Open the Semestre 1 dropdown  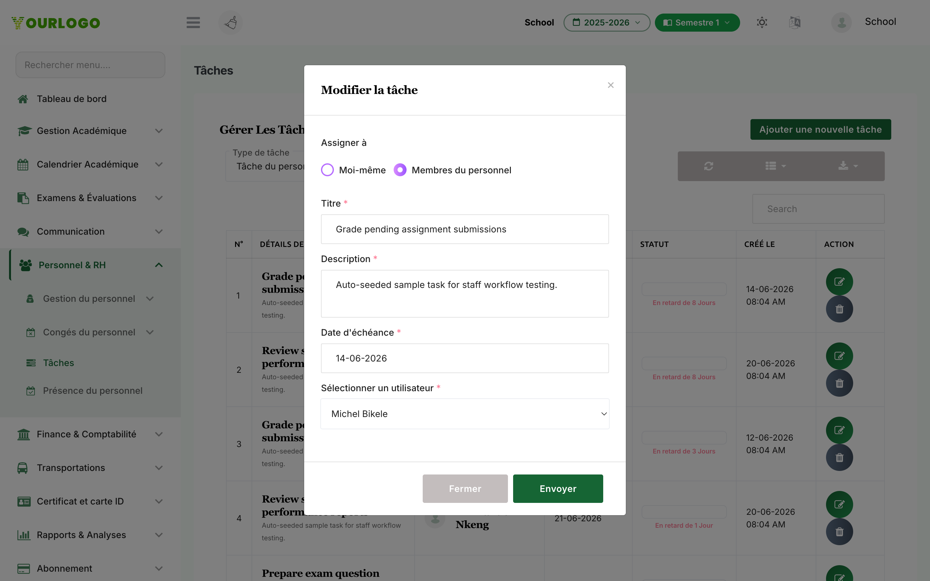(x=697, y=22)
